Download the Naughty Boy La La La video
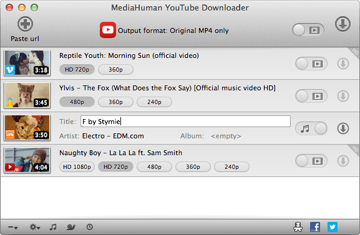The height and width of the screenshot is (235, 360). tap(343, 161)
